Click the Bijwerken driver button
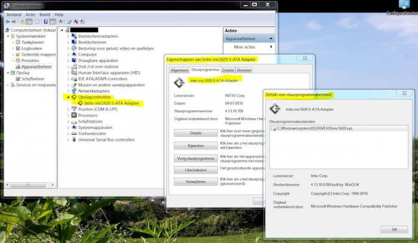The width and height of the screenshot is (418, 243). (x=196, y=146)
